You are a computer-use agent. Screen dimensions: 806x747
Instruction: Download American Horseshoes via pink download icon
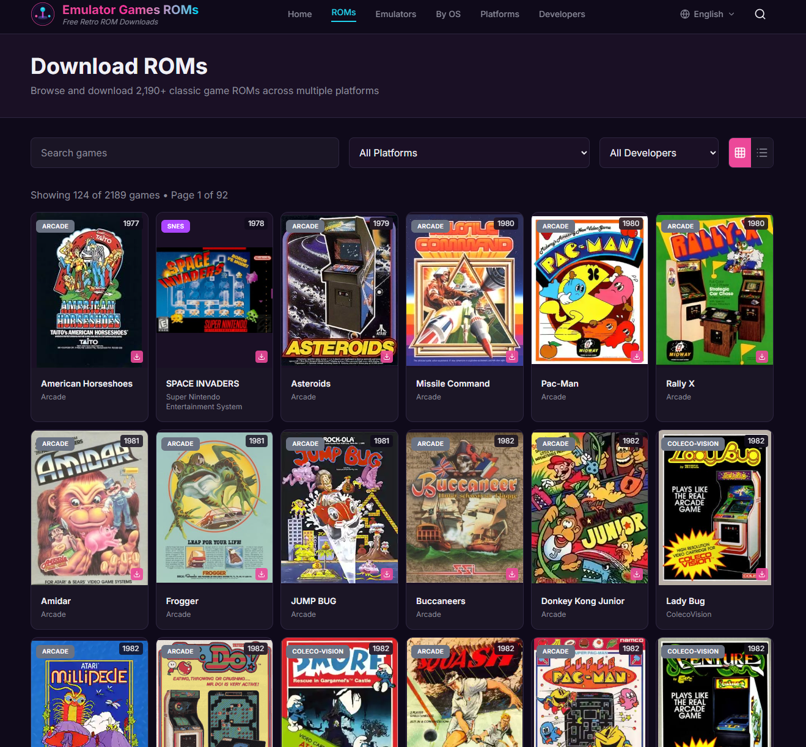(x=137, y=356)
